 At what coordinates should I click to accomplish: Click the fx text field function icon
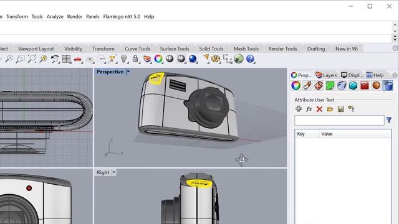click(x=309, y=109)
